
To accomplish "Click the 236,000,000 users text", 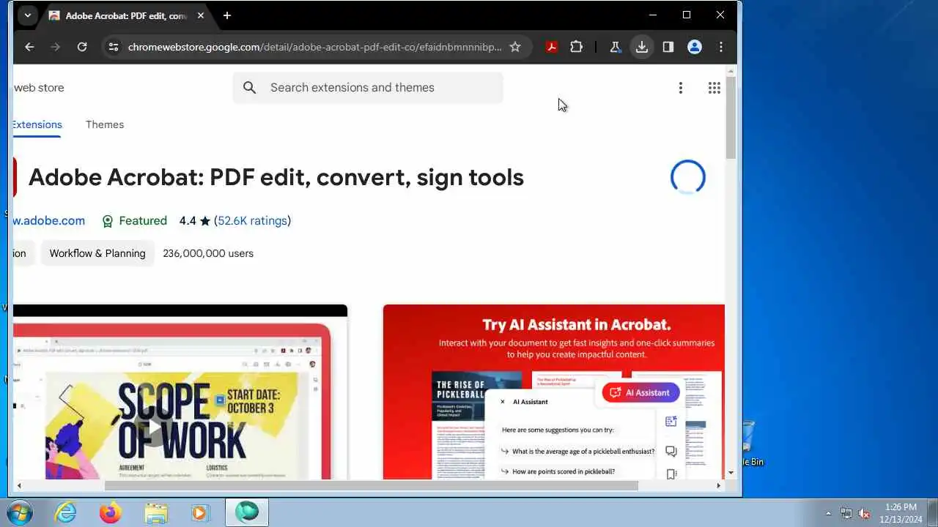I will pyautogui.click(x=208, y=253).
